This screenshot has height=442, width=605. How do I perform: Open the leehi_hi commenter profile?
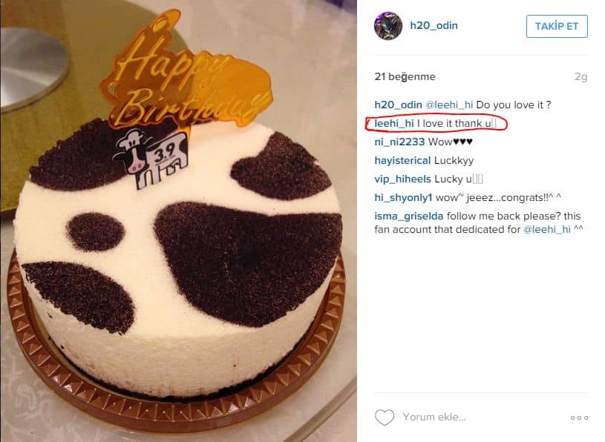393,123
